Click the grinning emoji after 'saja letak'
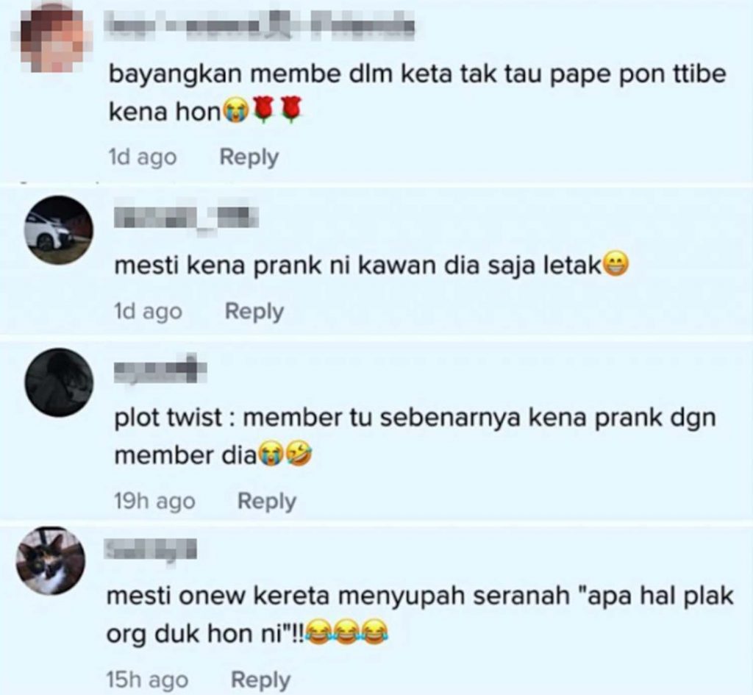The width and height of the screenshot is (753, 695). [615, 265]
